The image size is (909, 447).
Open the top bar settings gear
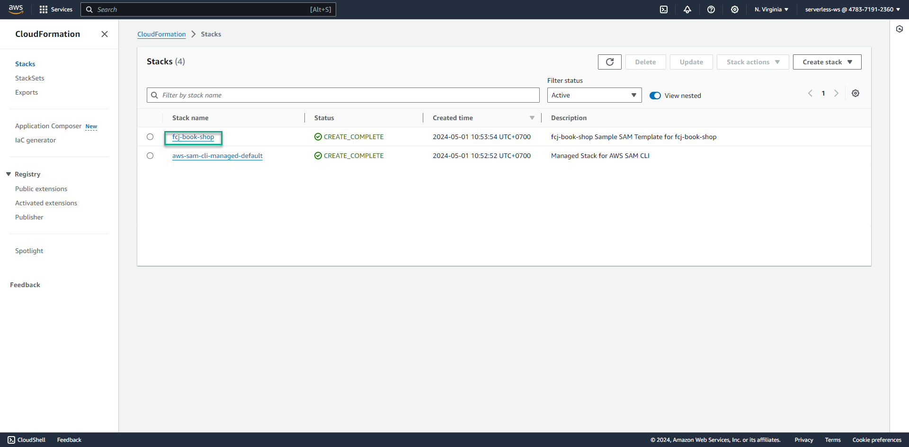coord(735,9)
